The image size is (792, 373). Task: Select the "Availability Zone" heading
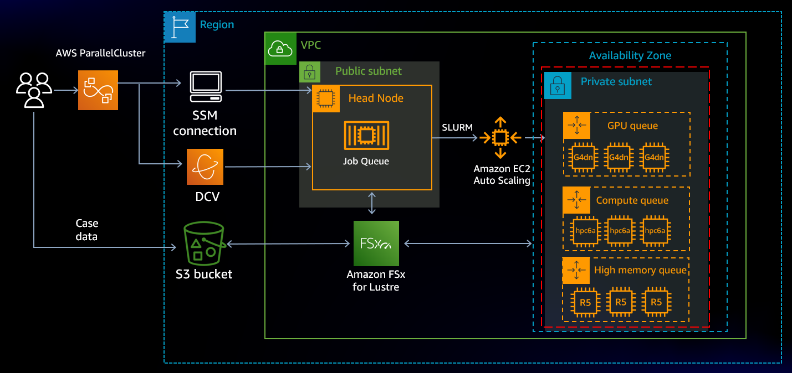click(x=630, y=56)
